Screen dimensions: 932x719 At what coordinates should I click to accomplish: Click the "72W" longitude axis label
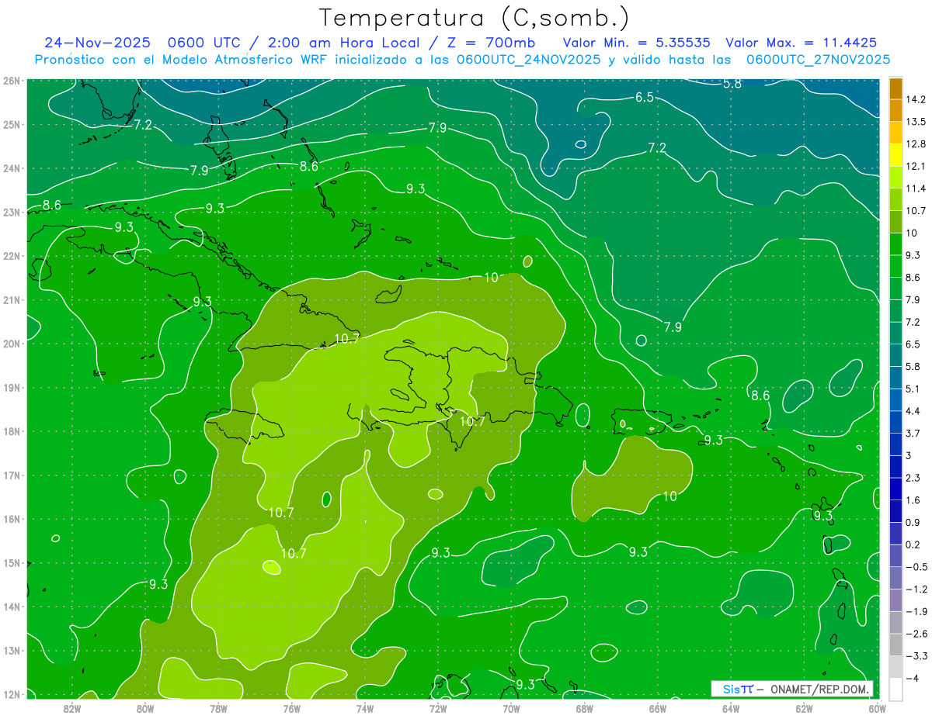(438, 708)
